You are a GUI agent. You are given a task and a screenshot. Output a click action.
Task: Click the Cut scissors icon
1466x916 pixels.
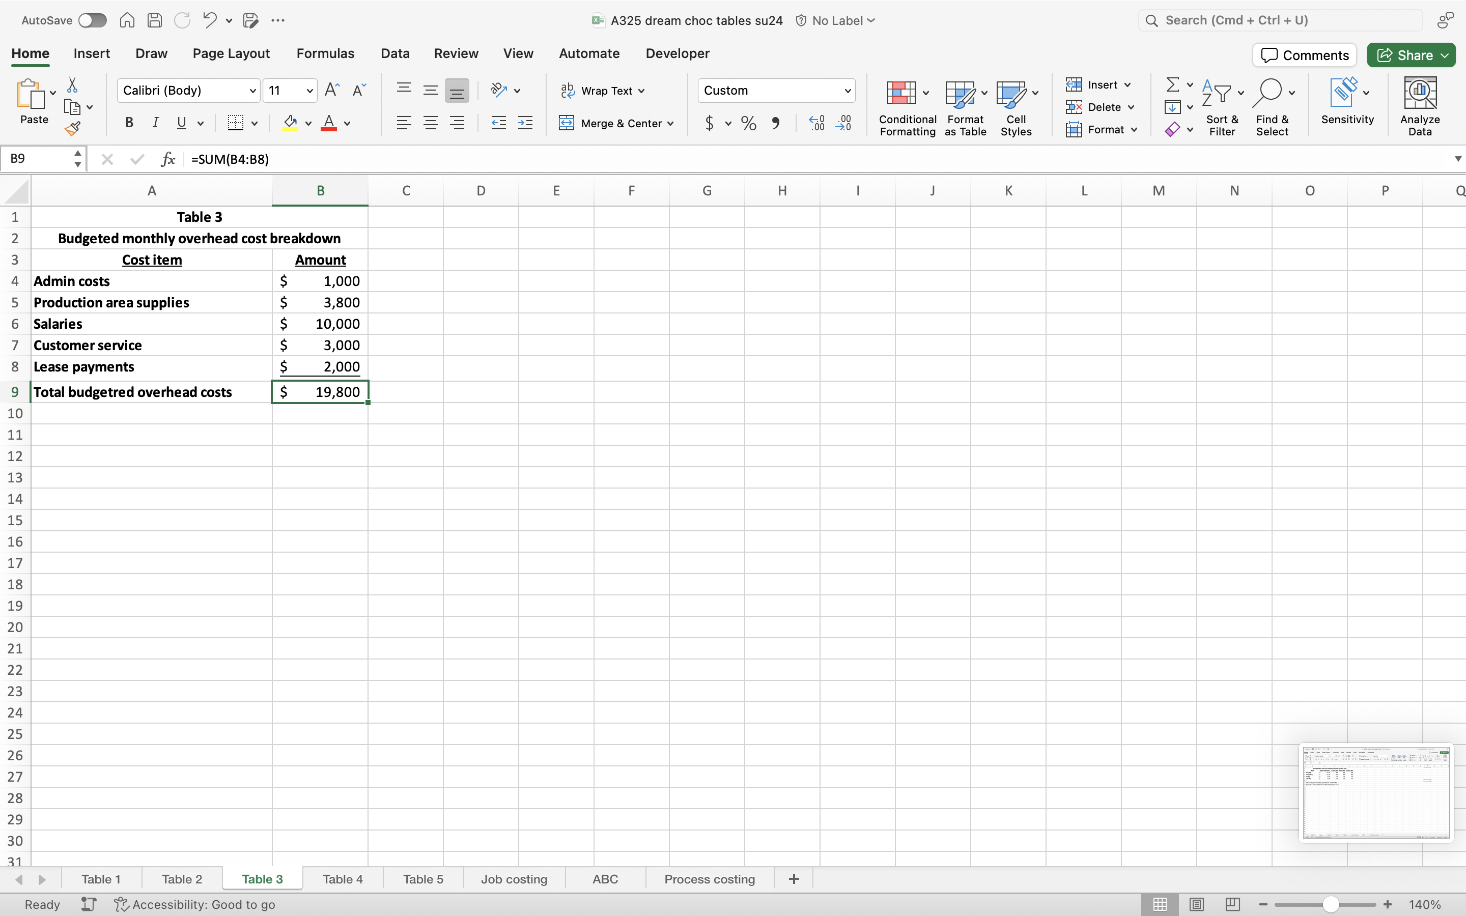tap(72, 85)
